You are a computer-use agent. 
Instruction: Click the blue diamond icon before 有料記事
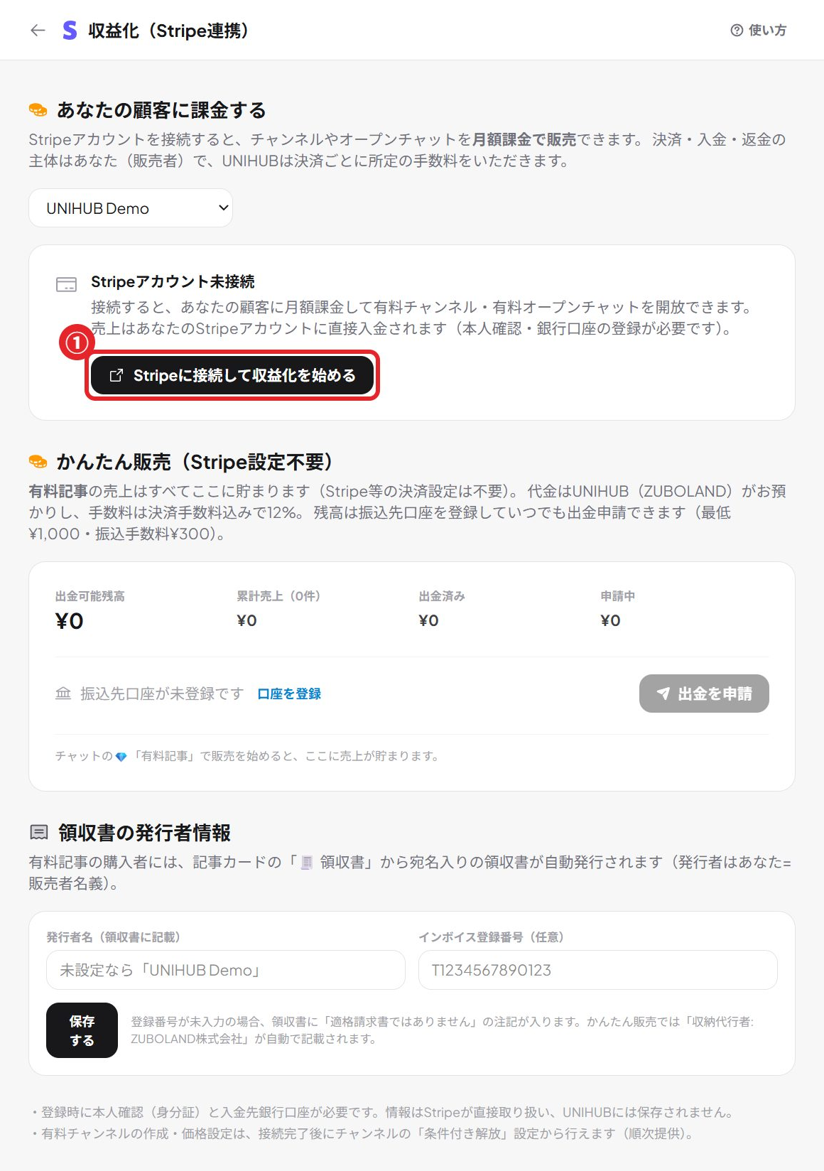coord(121,757)
